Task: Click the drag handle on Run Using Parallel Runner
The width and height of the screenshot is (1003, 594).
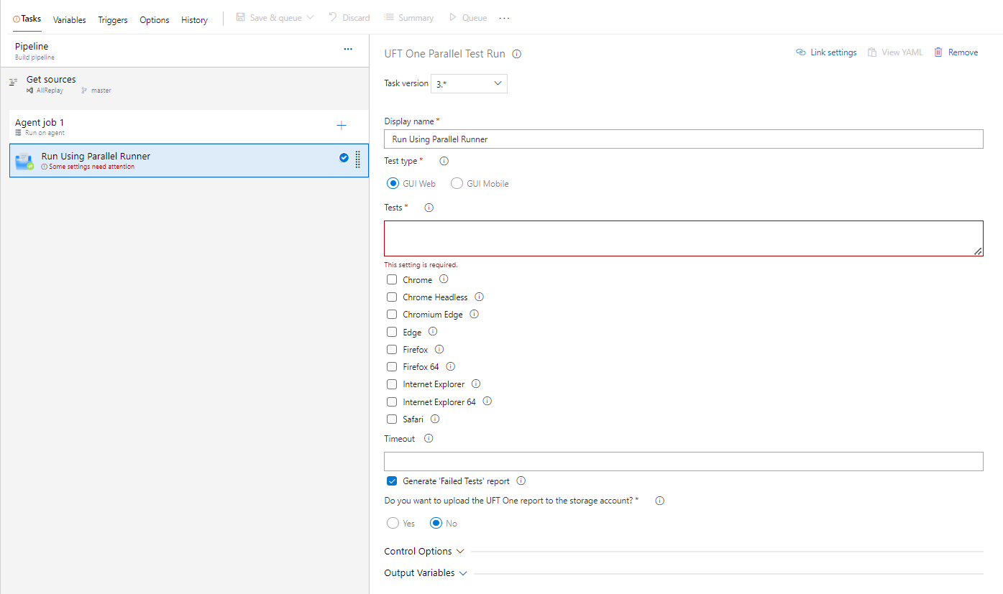Action: point(357,159)
